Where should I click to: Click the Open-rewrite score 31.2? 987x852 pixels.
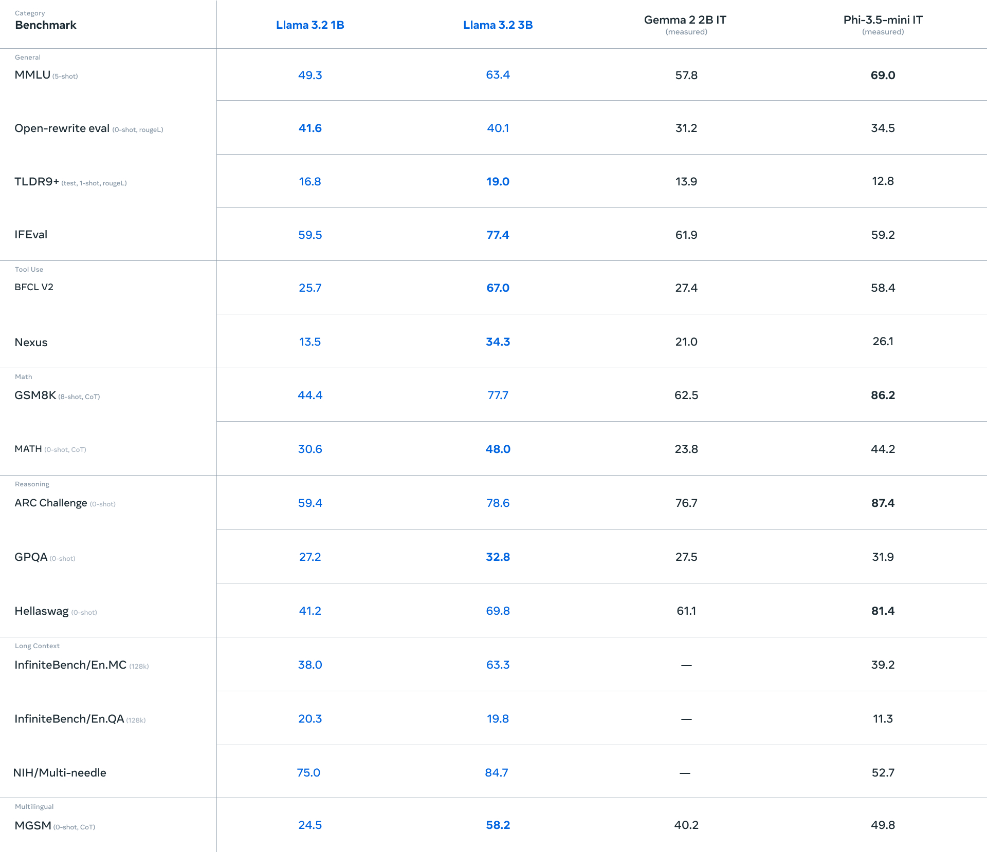click(x=686, y=128)
